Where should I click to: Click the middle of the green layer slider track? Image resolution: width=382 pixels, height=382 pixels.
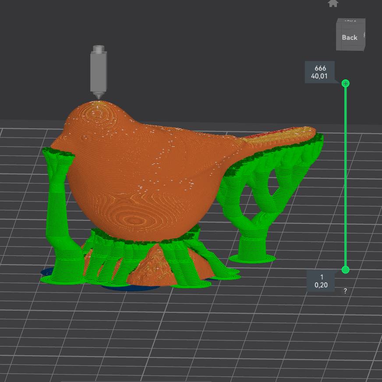346,175
